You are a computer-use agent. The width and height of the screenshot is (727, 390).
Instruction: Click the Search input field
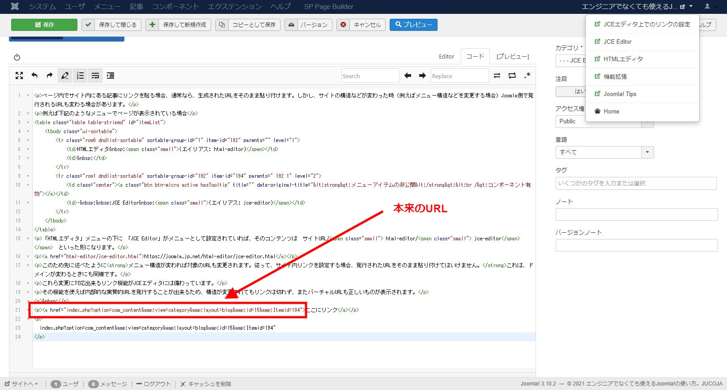370,76
